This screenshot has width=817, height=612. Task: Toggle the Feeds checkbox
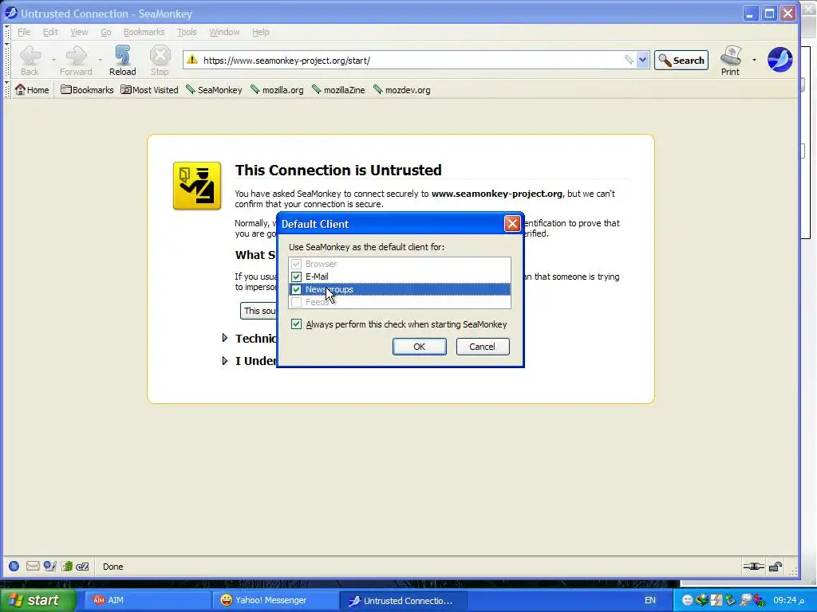pos(297,302)
